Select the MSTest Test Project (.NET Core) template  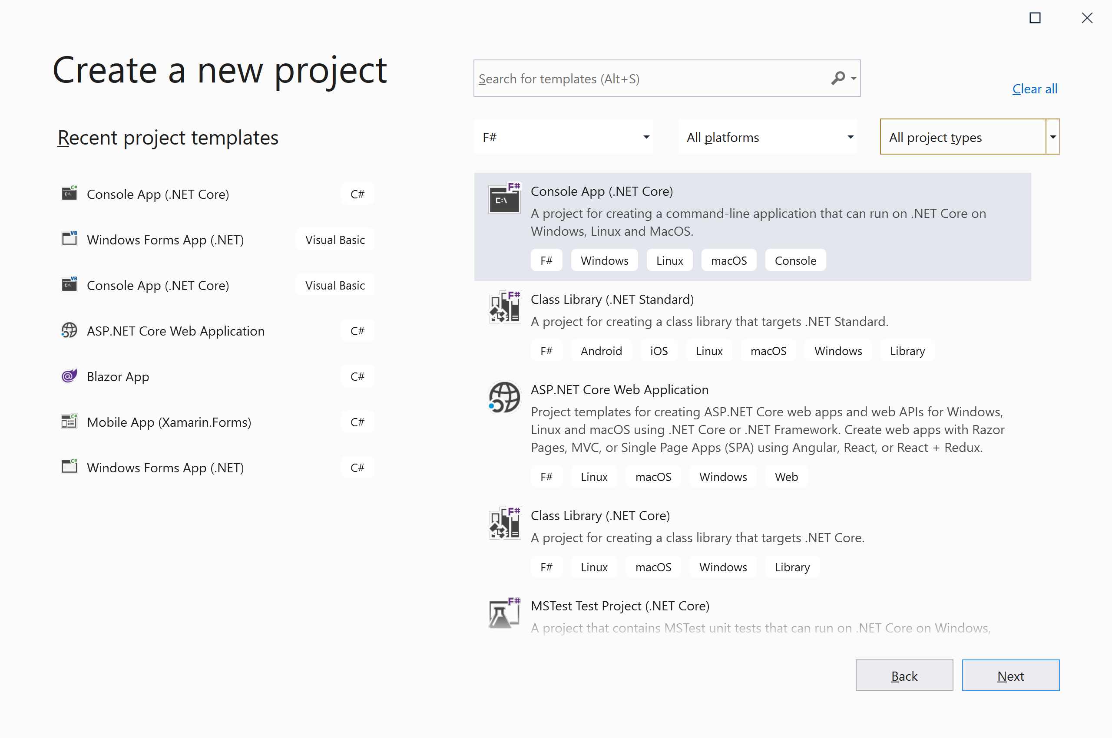(620, 606)
